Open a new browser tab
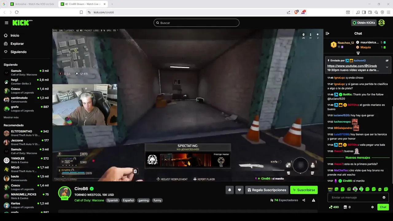The width and height of the screenshot is (393, 221). pyautogui.click(x=112, y=4)
